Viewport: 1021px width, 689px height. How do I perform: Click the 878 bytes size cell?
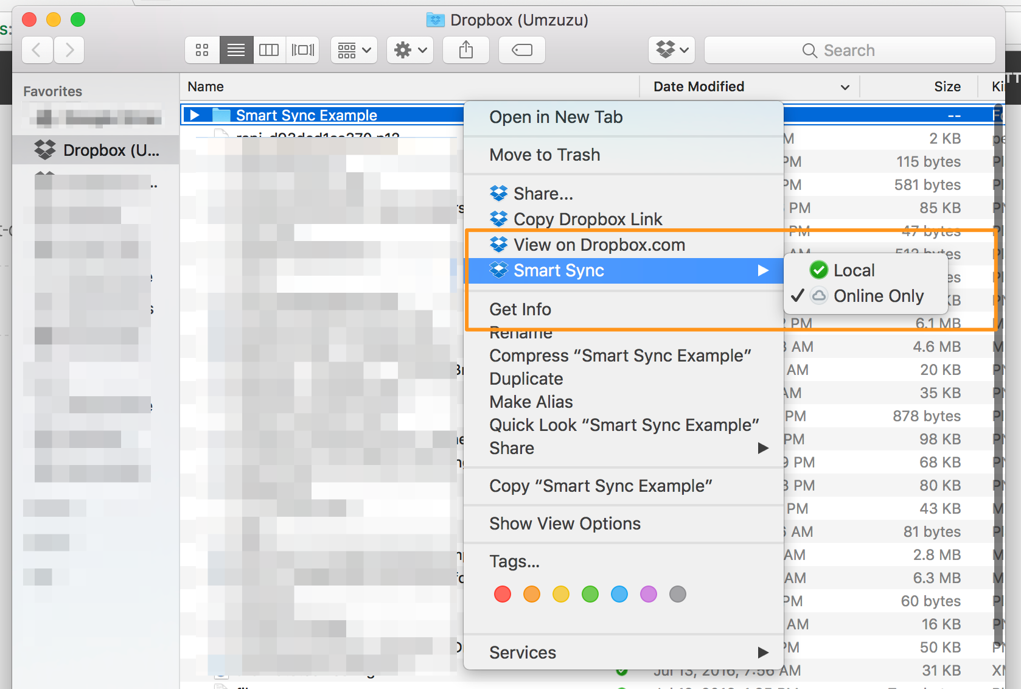[x=927, y=416]
